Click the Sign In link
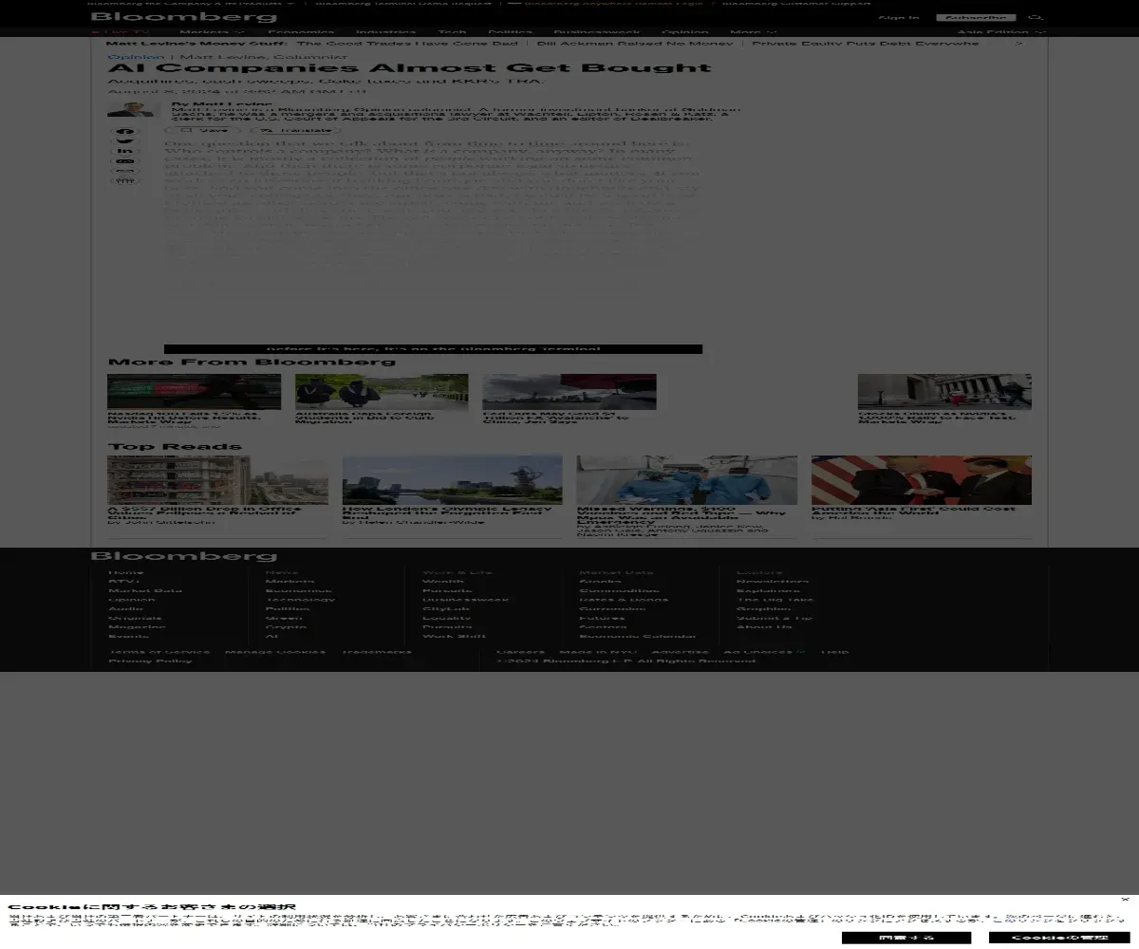The width and height of the screenshot is (1139, 949). [898, 17]
